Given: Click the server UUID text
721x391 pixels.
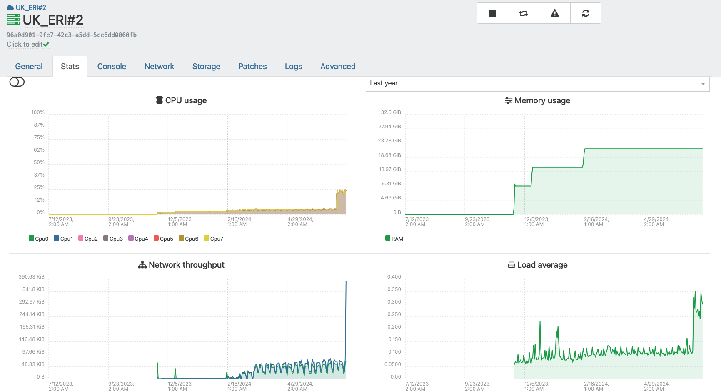Looking at the screenshot, I should (x=72, y=35).
